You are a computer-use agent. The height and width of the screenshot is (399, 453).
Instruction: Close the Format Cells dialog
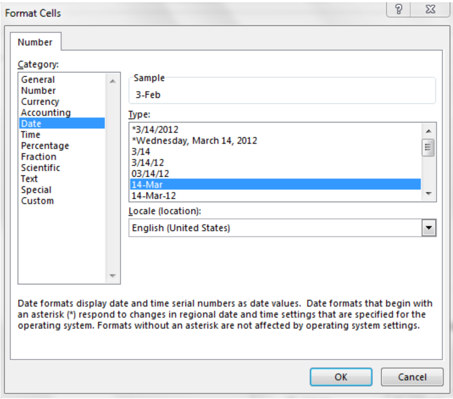coord(430,9)
